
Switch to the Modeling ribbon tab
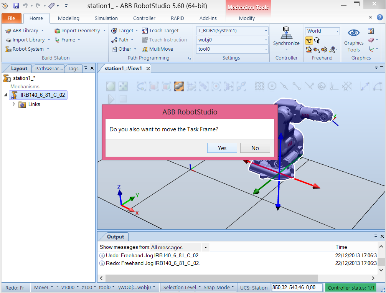click(68, 18)
